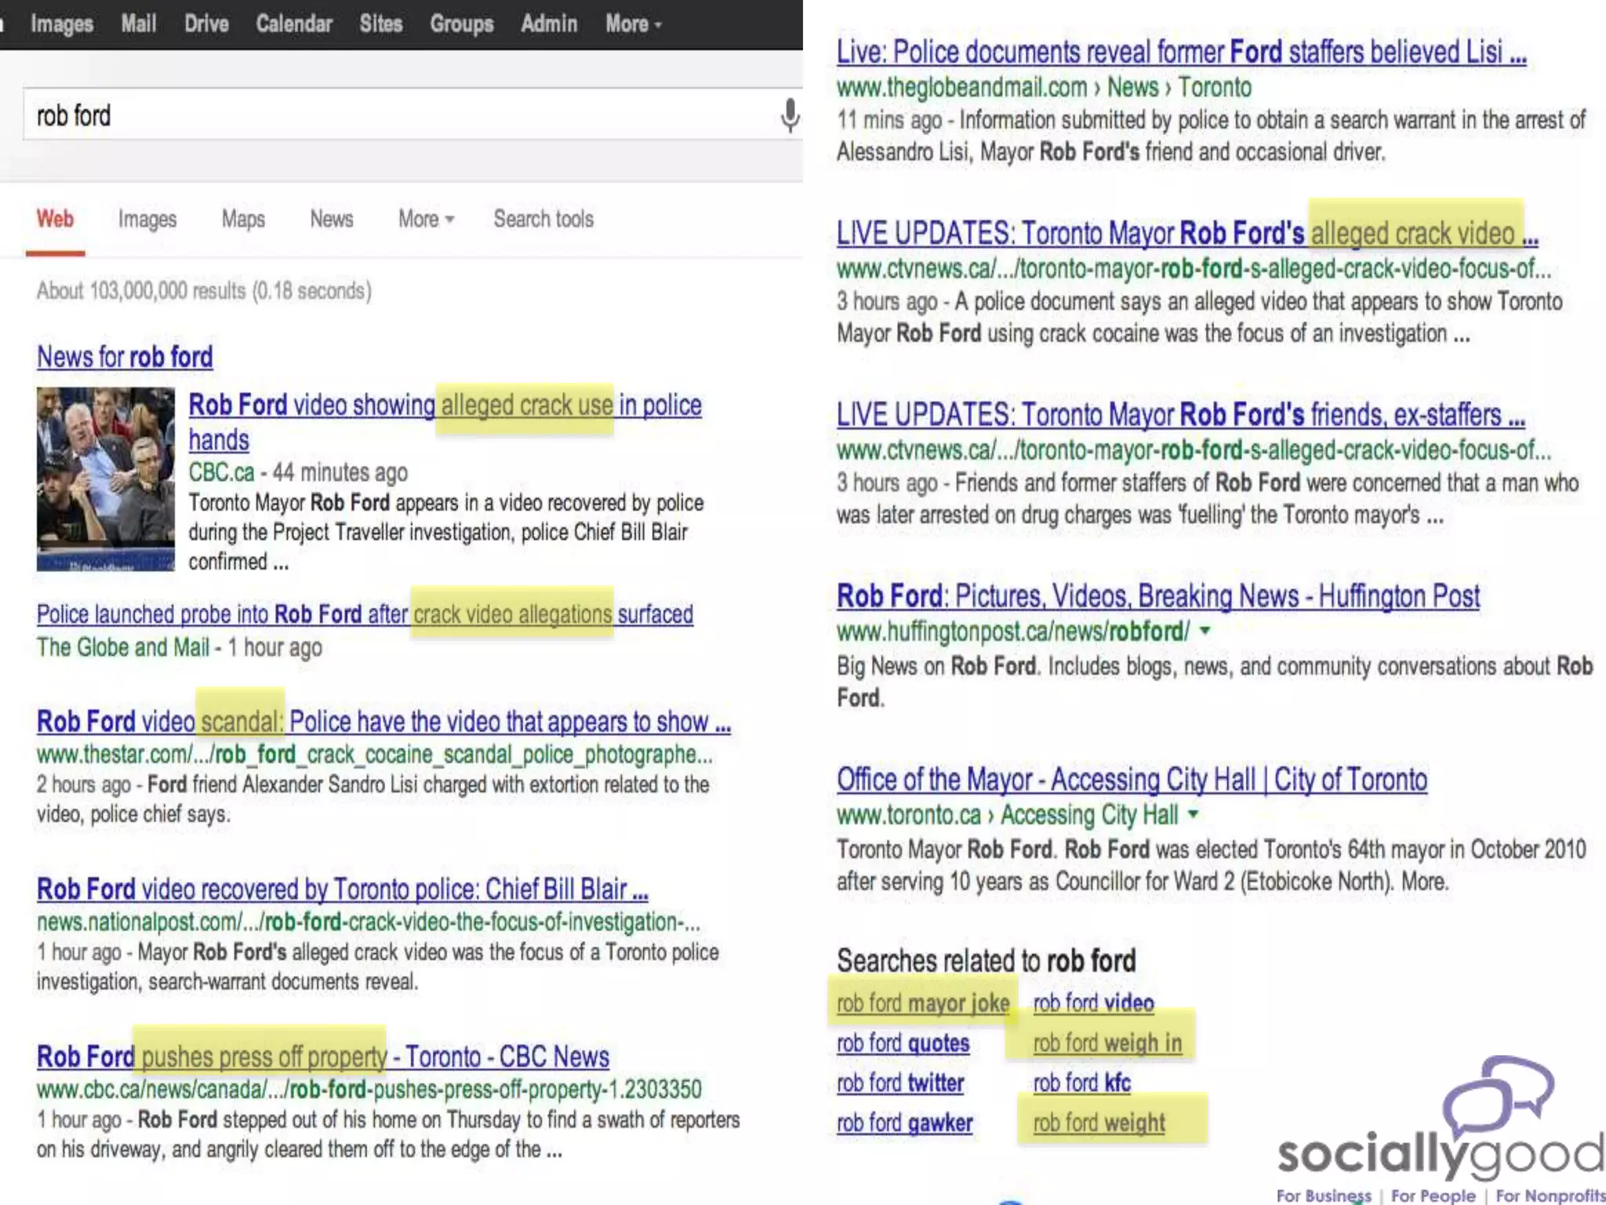Open Calendar in top navigation bar
Viewport: 1606px width, 1205px height.
tap(294, 24)
